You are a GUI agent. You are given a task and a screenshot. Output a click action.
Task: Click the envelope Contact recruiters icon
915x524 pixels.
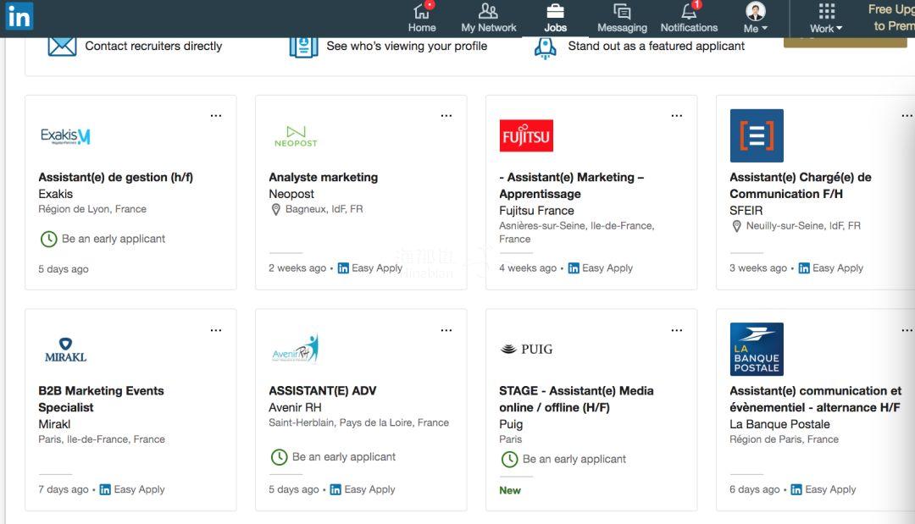pos(62,46)
